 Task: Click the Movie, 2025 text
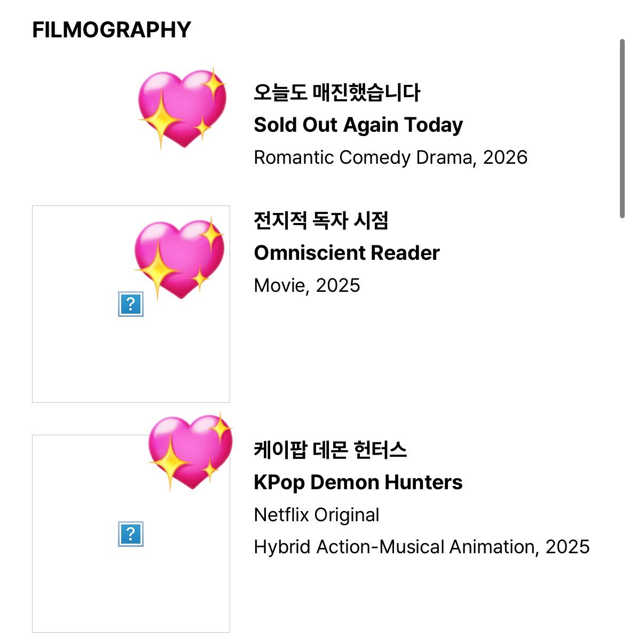(306, 285)
